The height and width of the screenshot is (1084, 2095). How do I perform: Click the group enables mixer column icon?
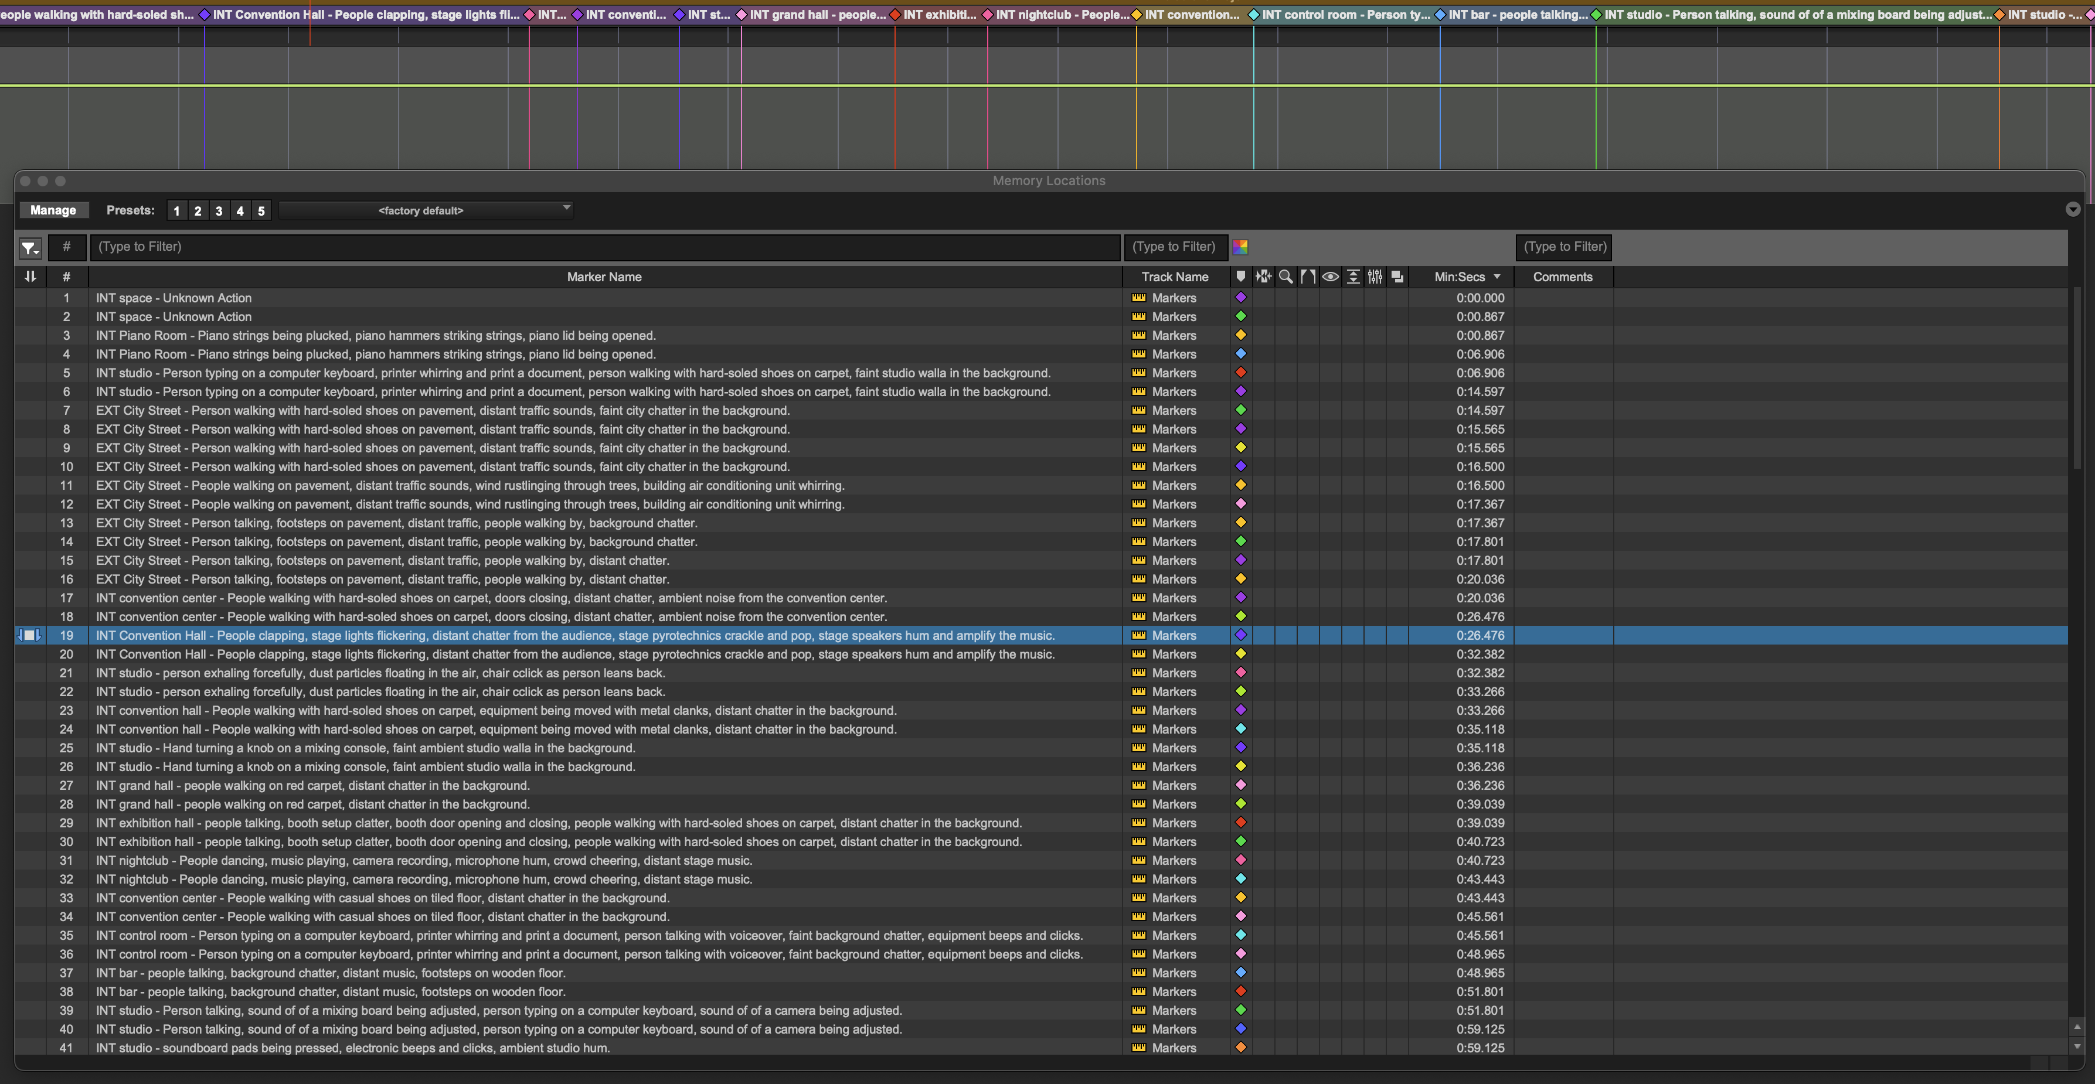(x=1375, y=277)
